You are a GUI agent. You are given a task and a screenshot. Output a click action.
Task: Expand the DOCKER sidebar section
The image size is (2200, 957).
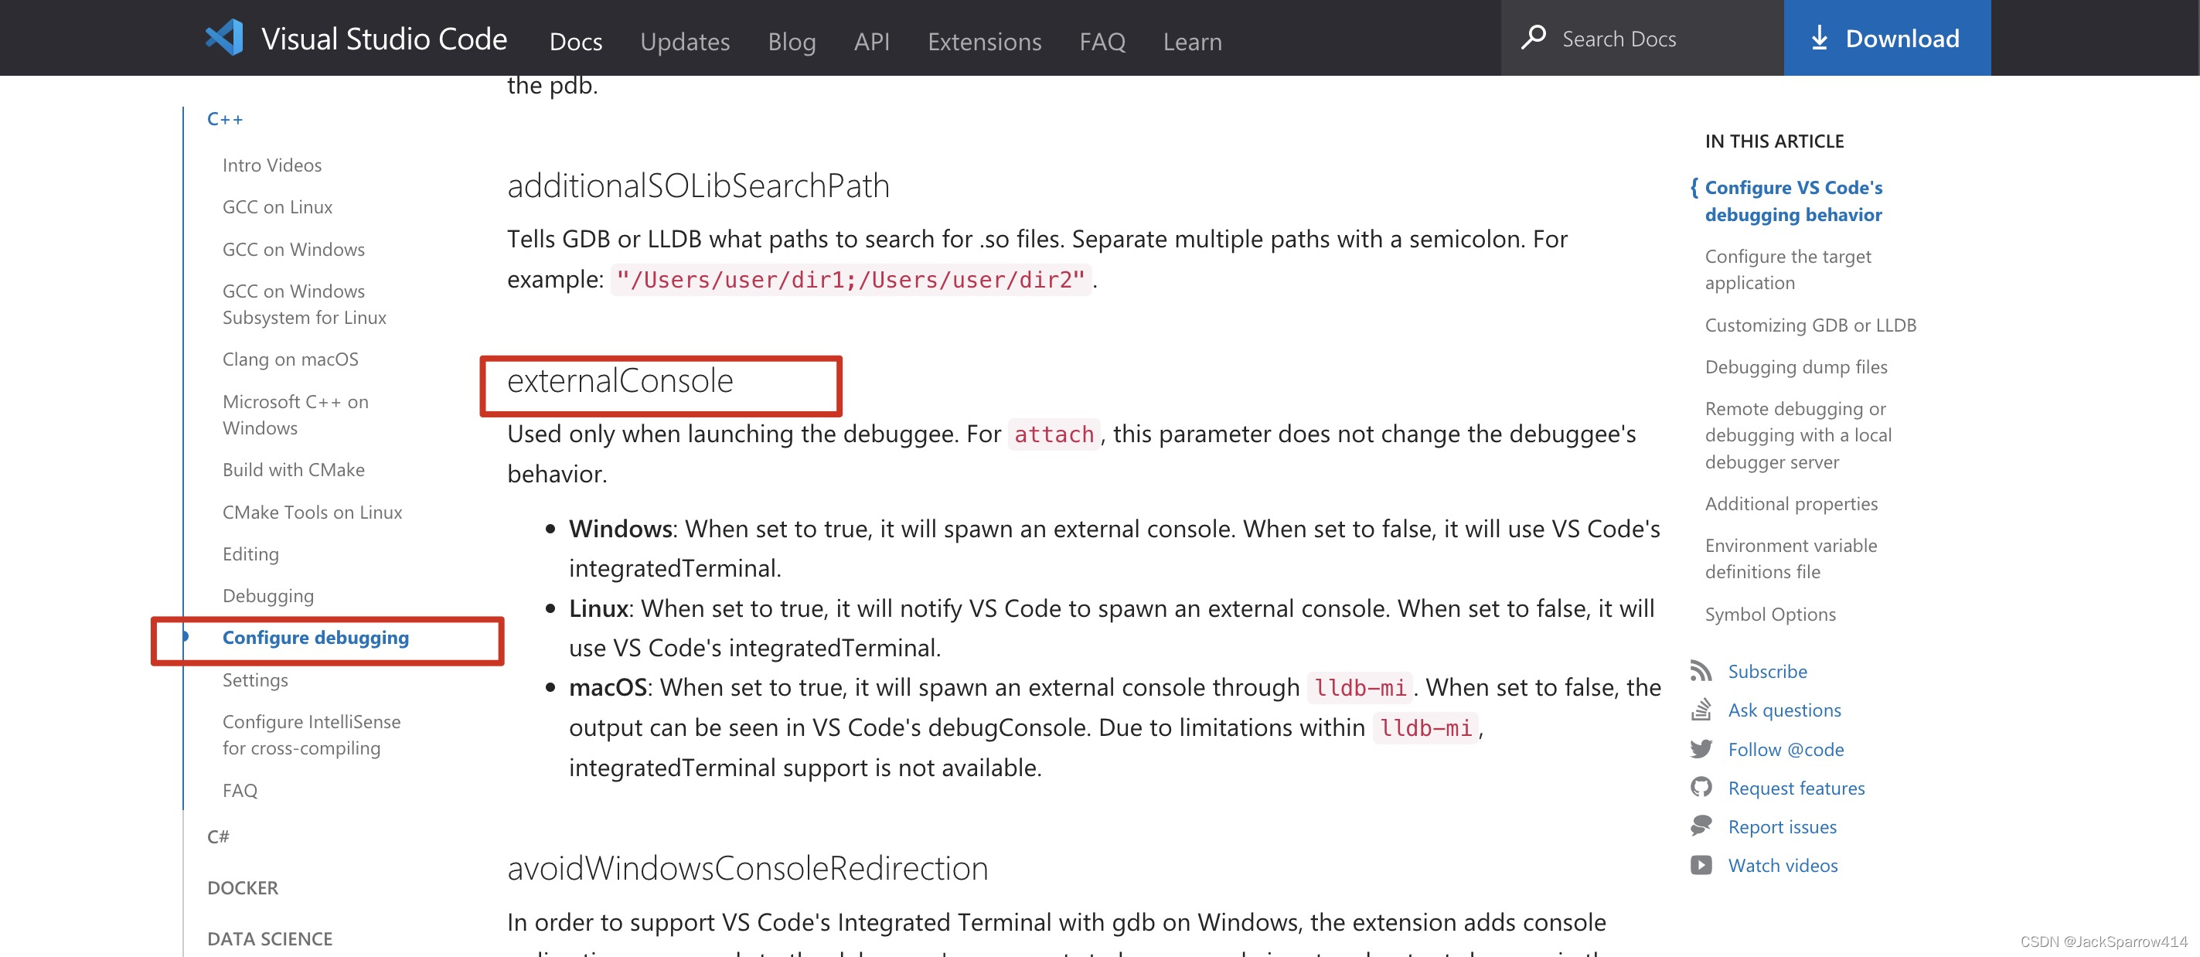point(243,887)
